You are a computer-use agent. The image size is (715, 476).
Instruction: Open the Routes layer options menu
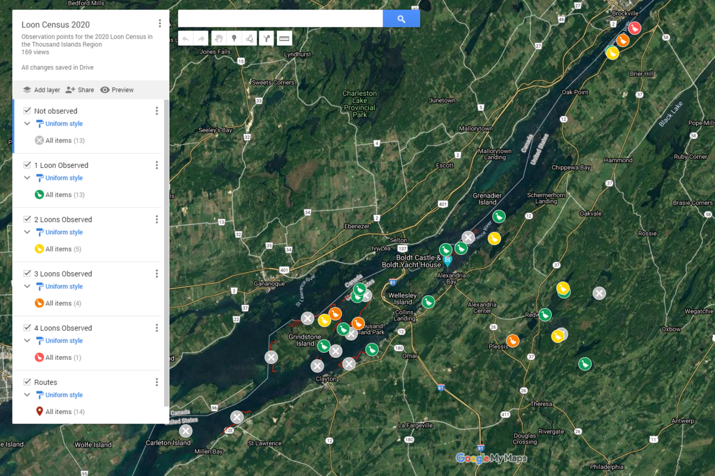tap(157, 382)
